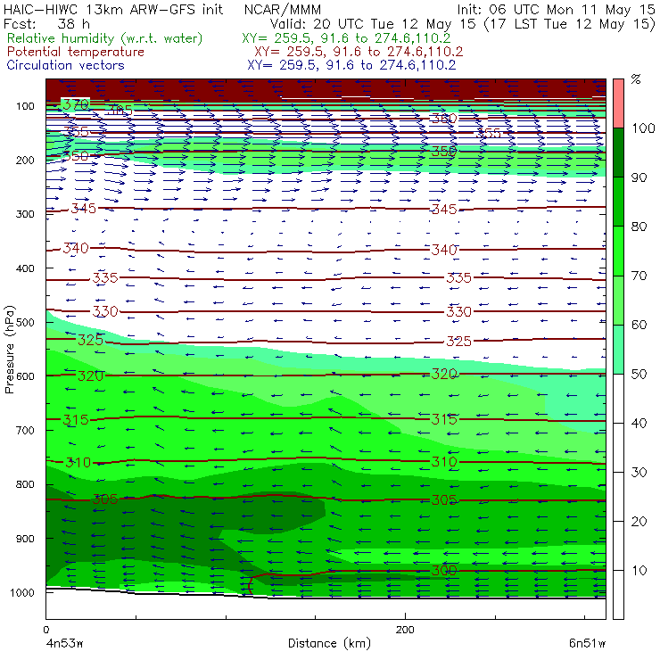The height and width of the screenshot is (660, 660).
Task: Click 'Init: 06 UTC Mon 11 May 15'
Action: pyautogui.click(x=556, y=10)
